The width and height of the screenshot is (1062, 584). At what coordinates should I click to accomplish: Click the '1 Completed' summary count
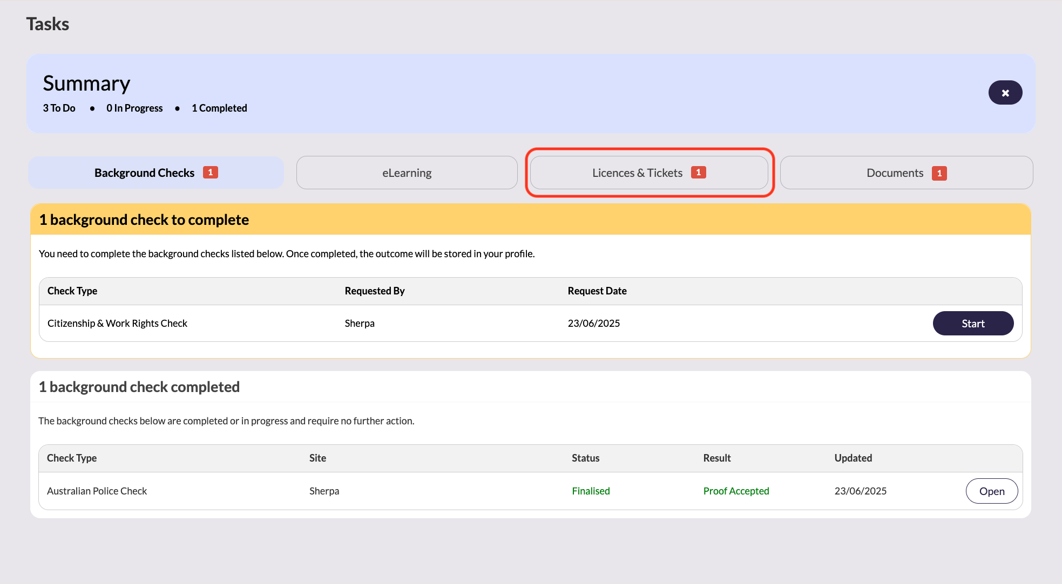point(219,108)
